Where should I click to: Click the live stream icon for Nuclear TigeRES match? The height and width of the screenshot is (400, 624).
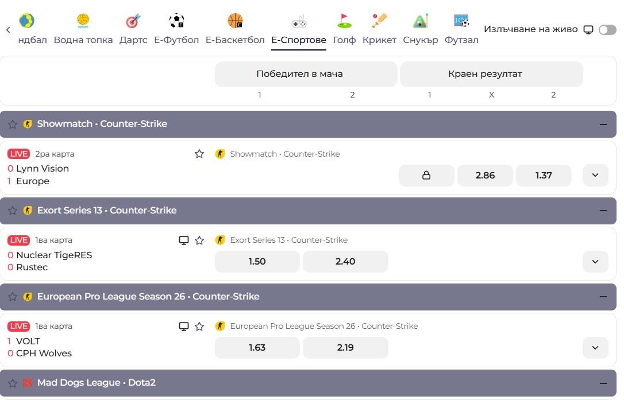click(x=184, y=240)
